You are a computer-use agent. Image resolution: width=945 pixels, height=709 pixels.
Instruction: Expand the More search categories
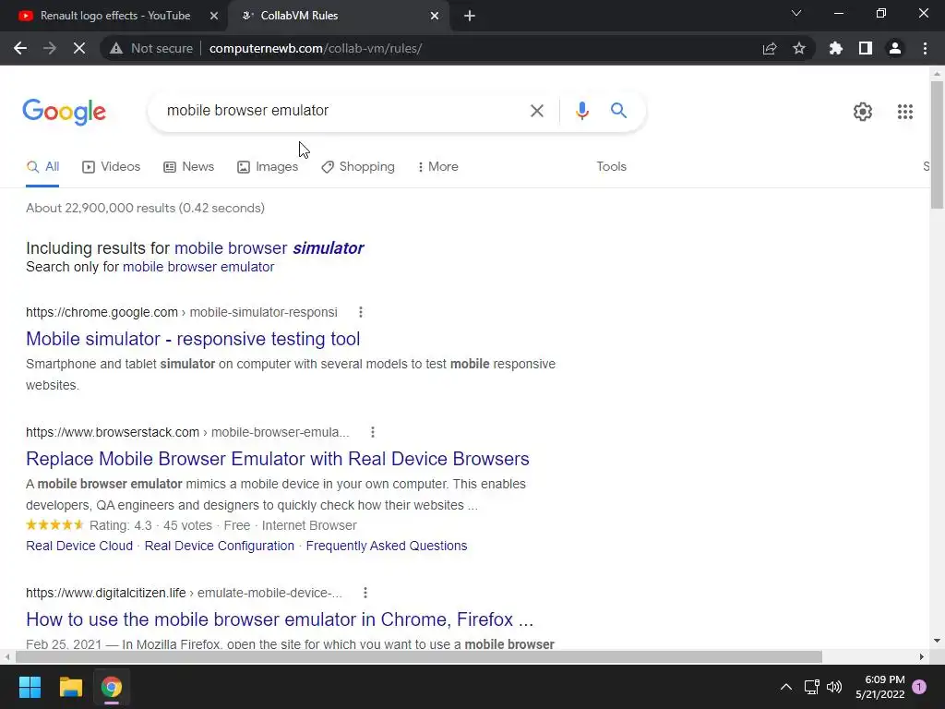[438, 167]
